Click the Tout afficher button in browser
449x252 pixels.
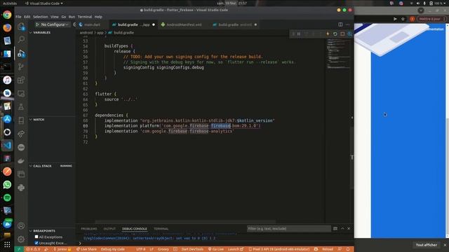(427, 245)
